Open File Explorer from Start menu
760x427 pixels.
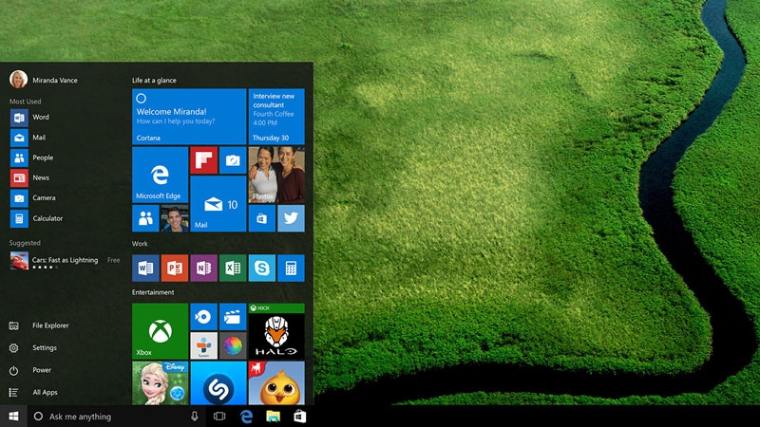pos(39,325)
